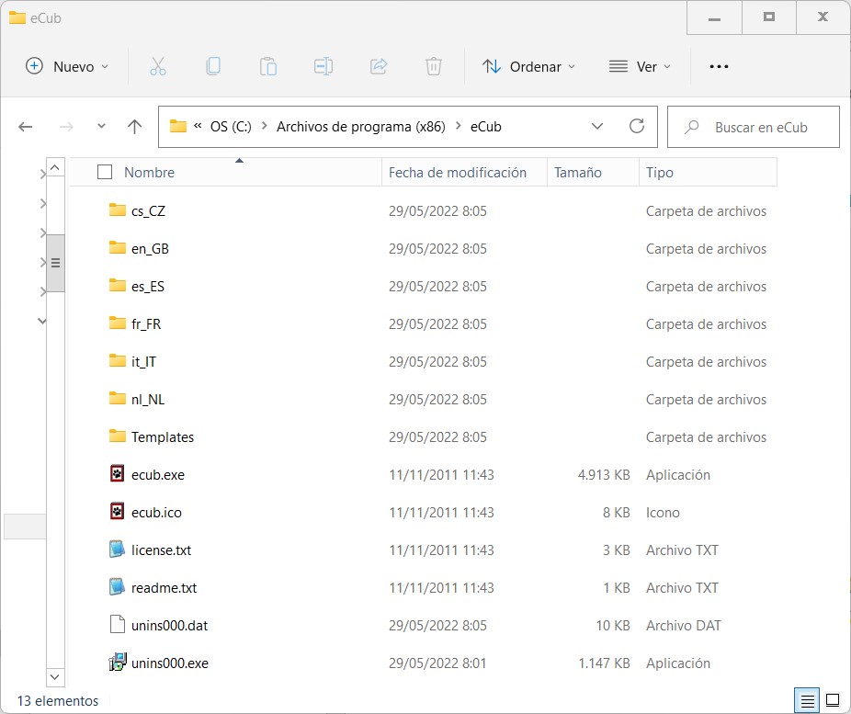The height and width of the screenshot is (714, 851).
Task: Click the Cut scissors icon
Action: pos(157,66)
